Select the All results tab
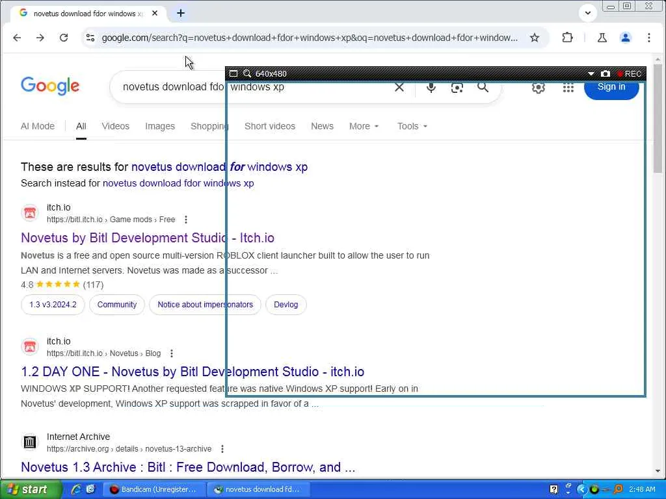Image resolution: width=666 pixels, height=499 pixels. 81,126
